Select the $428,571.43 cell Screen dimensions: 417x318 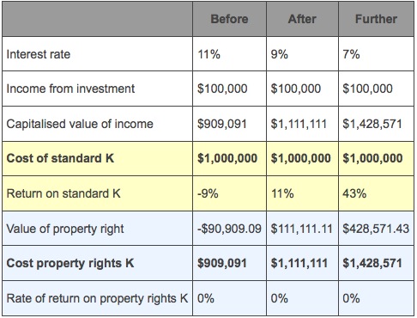click(x=376, y=229)
